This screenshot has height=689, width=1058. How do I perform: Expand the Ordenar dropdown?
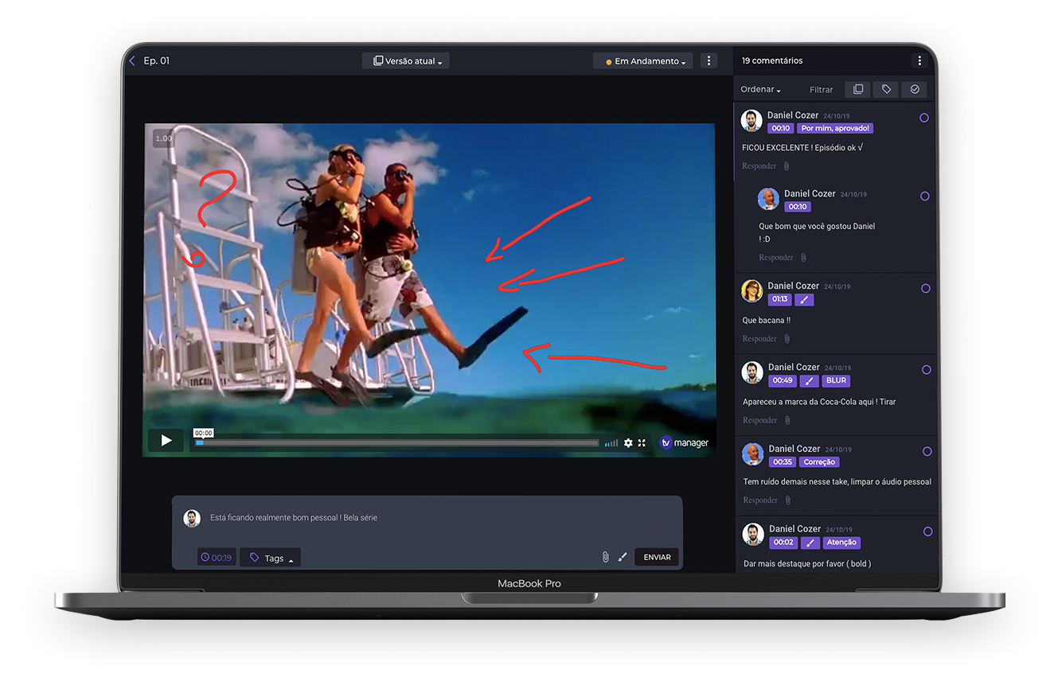758,89
